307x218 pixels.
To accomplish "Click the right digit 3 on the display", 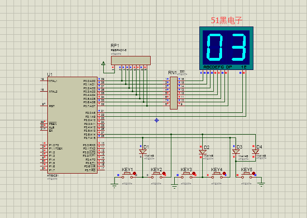I will [x=238, y=47].
